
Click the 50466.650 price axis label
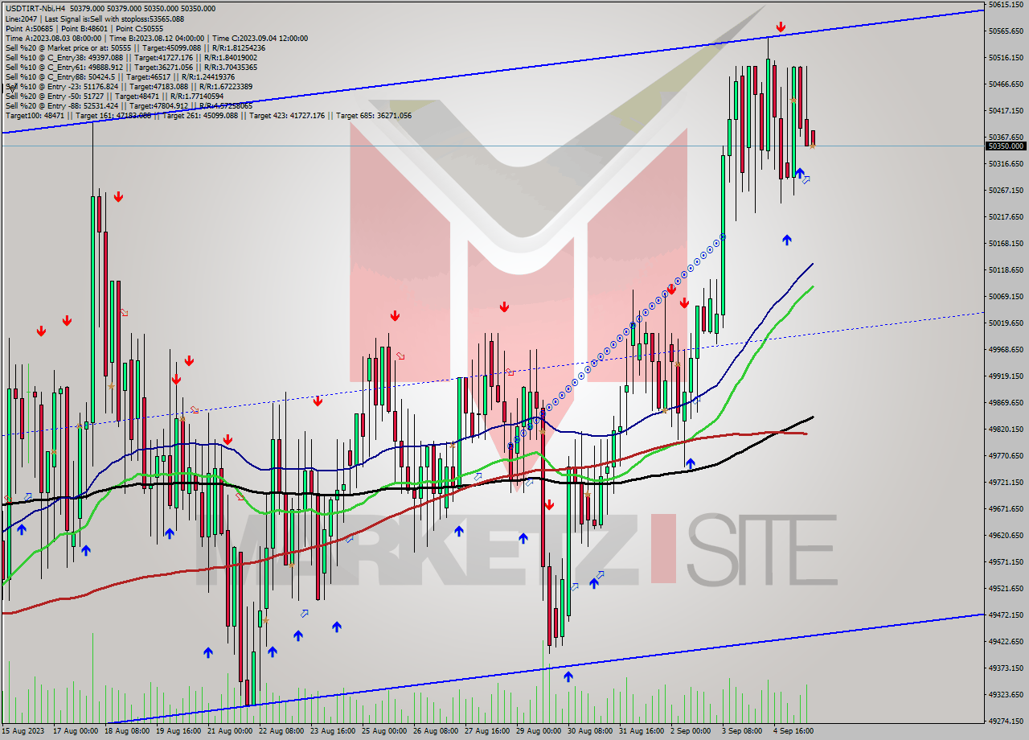click(x=1006, y=84)
